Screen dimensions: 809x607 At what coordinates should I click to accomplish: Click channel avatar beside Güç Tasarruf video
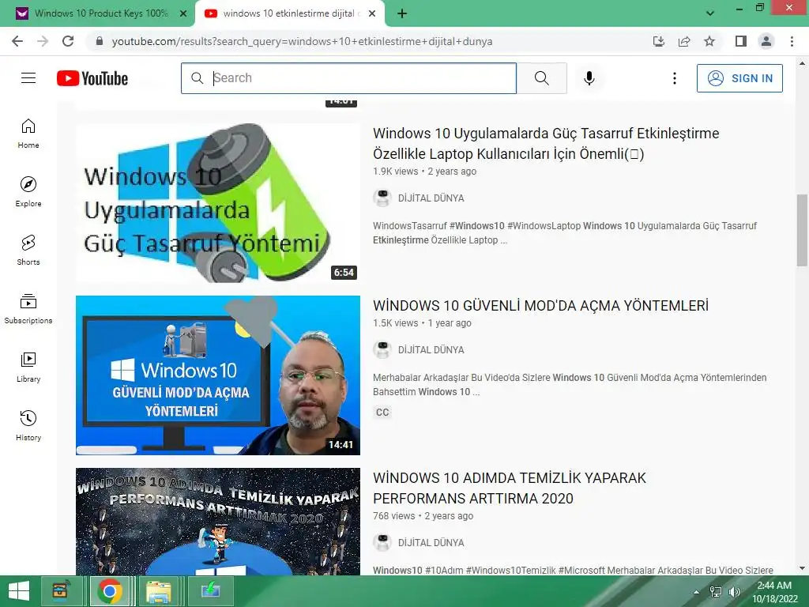click(382, 198)
